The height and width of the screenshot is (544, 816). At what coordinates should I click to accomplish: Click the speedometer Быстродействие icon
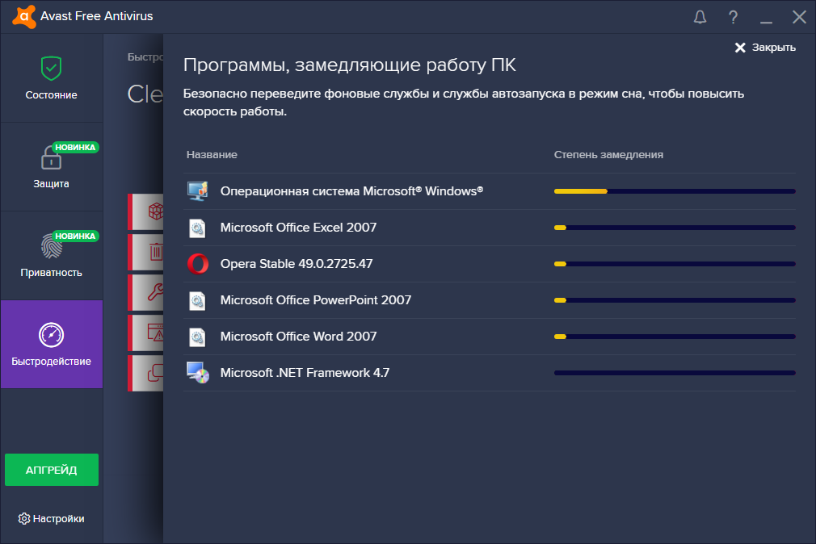point(51,335)
